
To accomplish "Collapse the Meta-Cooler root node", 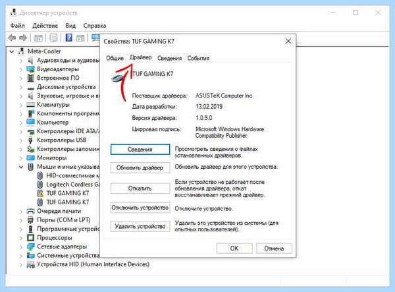I will (x=12, y=51).
